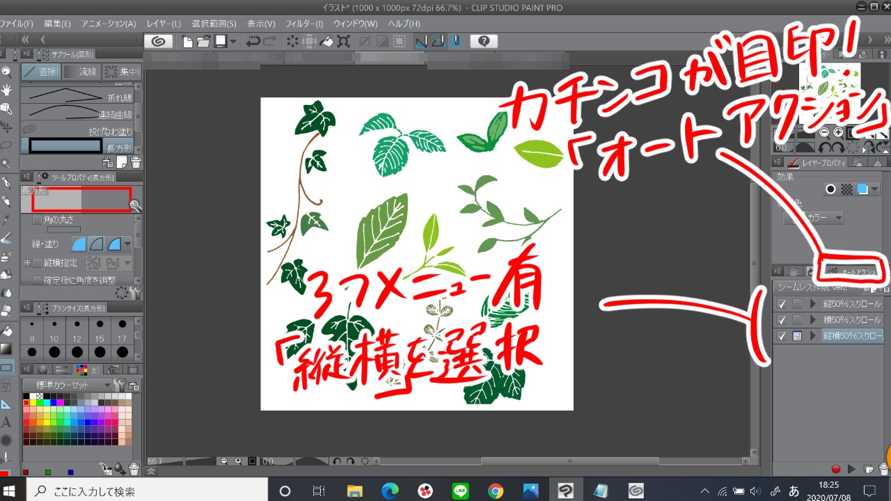This screenshot has width=891, height=501.
Task: Toggle checkbox for 縦横50%スクロール action
Action: pos(781,336)
